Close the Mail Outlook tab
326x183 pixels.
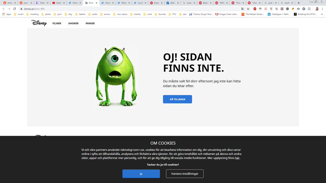click(178, 3)
